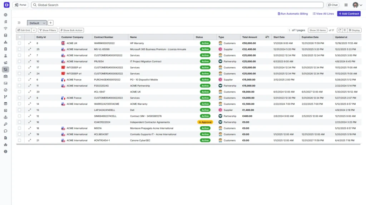The width and height of the screenshot is (366, 205).
Task: Expand row for entity 8 HP Warranty
Action: pos(30,43)
